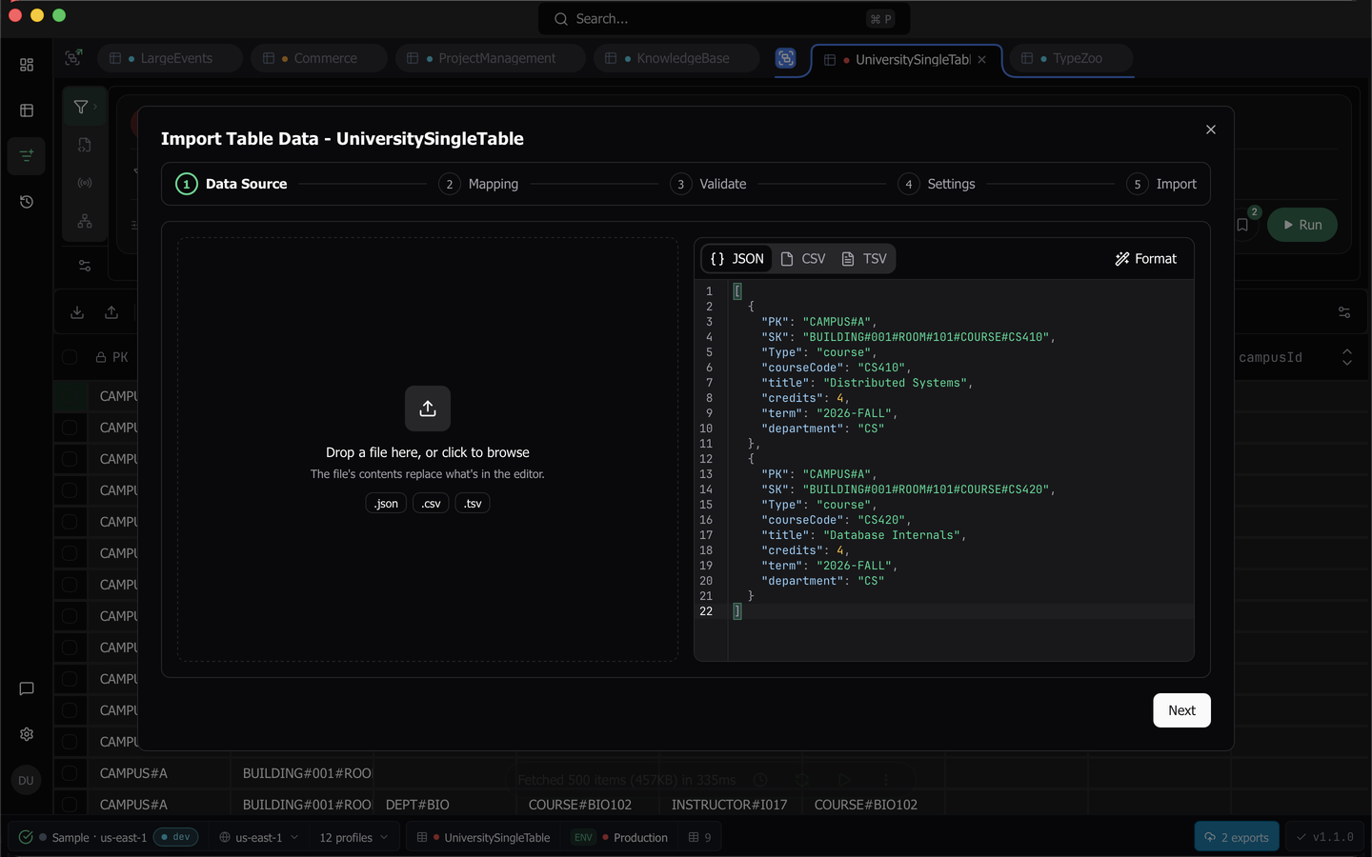
Task: Select the query builder icon in sidebar
Action: (27, 155)
